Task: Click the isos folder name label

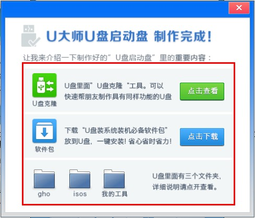Action: (x=80, y=194)
